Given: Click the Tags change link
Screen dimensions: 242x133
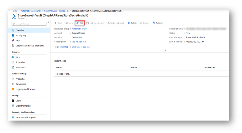Looking at the screenshot, I should pos(64,47).
